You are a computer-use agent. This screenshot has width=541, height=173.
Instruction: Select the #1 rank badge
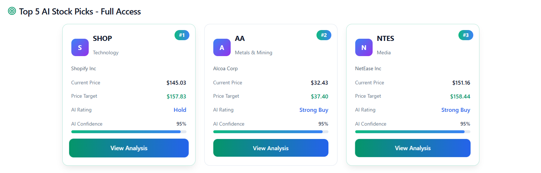click(182, 35)
